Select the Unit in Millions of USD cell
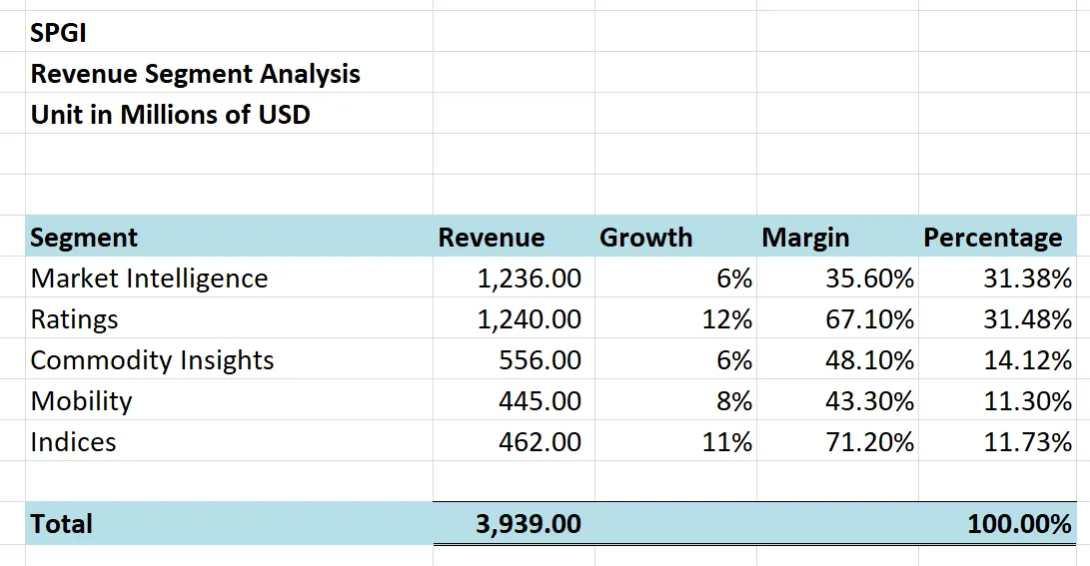This screenshot has height=566, width=1090. click(x=170, y=115)
